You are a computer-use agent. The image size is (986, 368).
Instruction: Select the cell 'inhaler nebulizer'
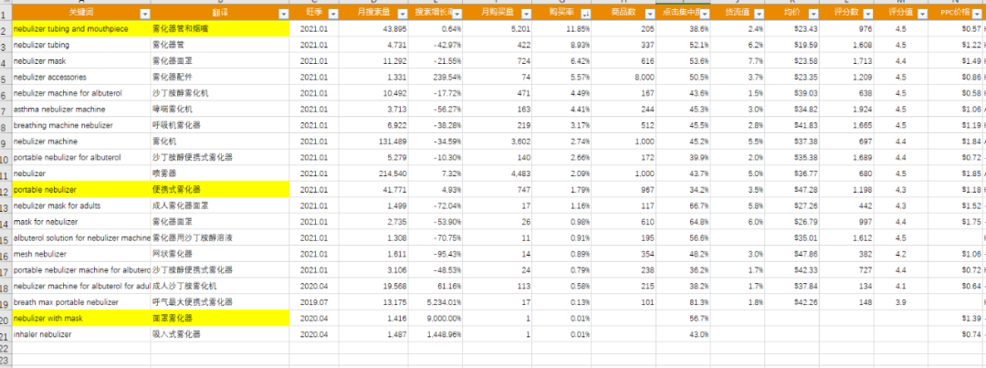tap(81, 334)
